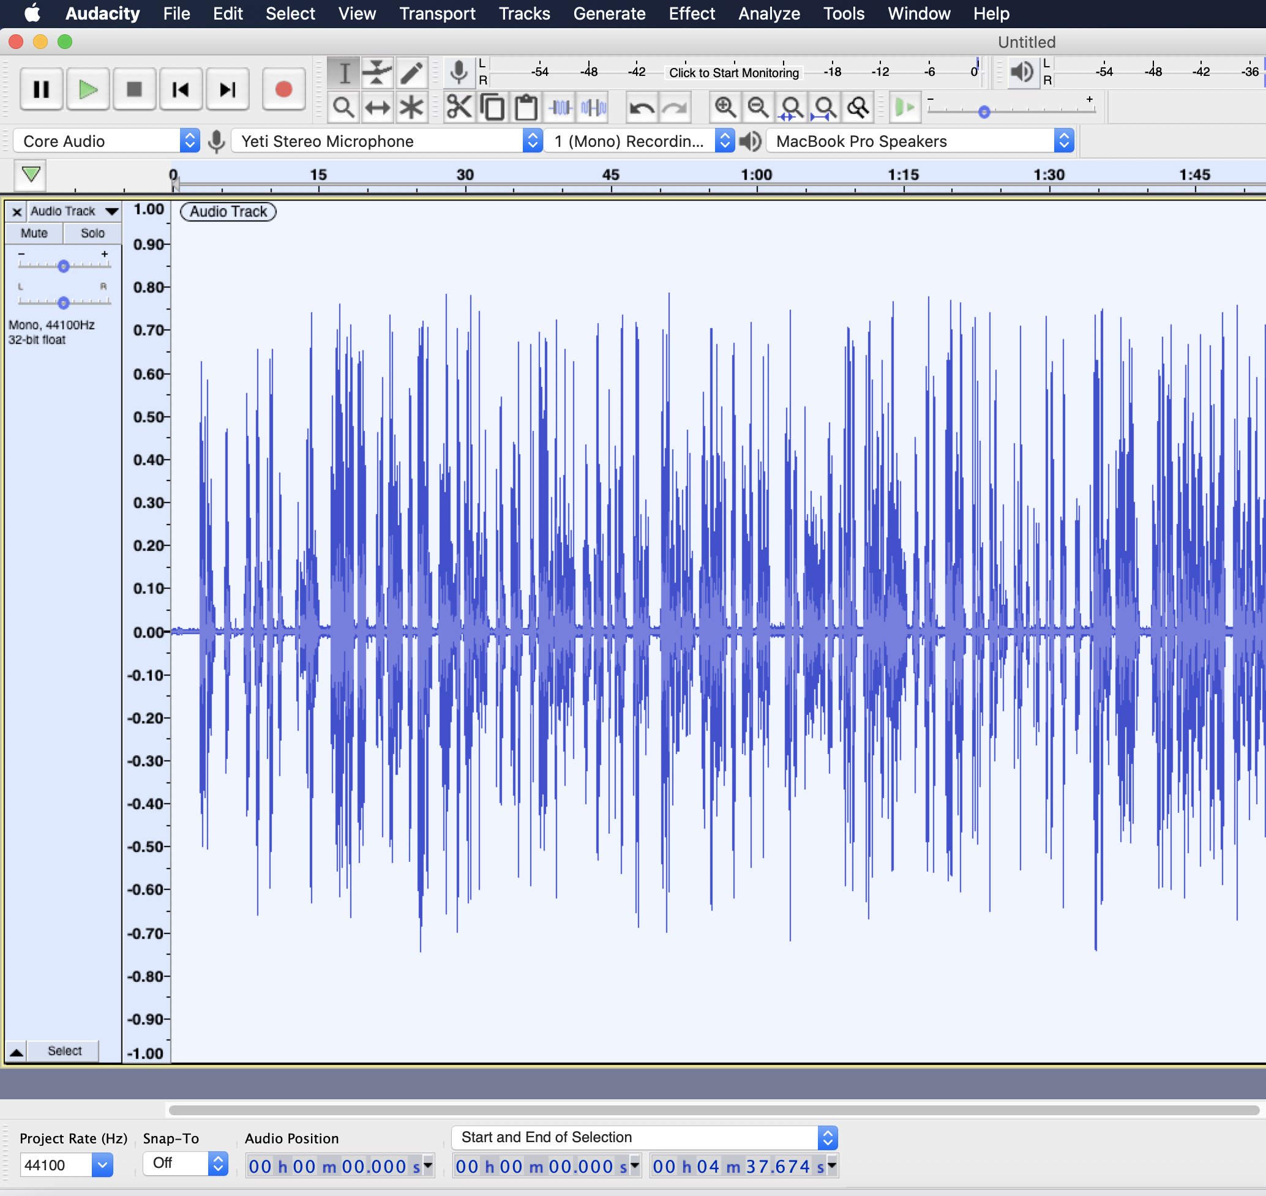Click the Fit Project to Width icon
1266x1196 pixels.
tap(825, 107)
